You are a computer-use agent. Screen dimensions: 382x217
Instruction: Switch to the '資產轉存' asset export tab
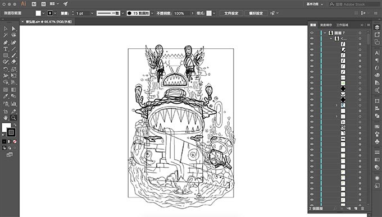coord(326,25)
